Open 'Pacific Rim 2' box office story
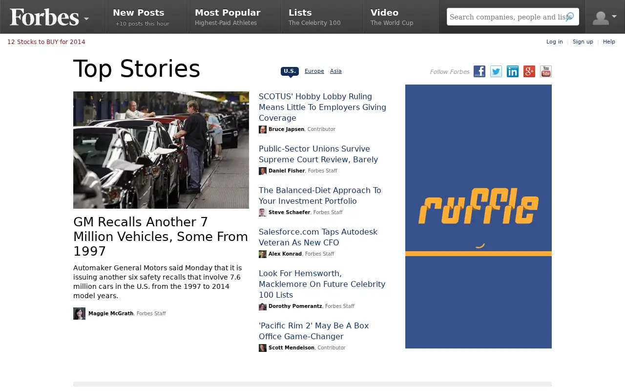The width and height of the screenshot is (625, 391). pos(313,331)
